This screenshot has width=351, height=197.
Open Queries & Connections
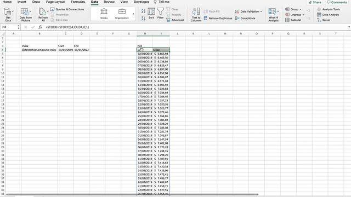tap(67, 9)
